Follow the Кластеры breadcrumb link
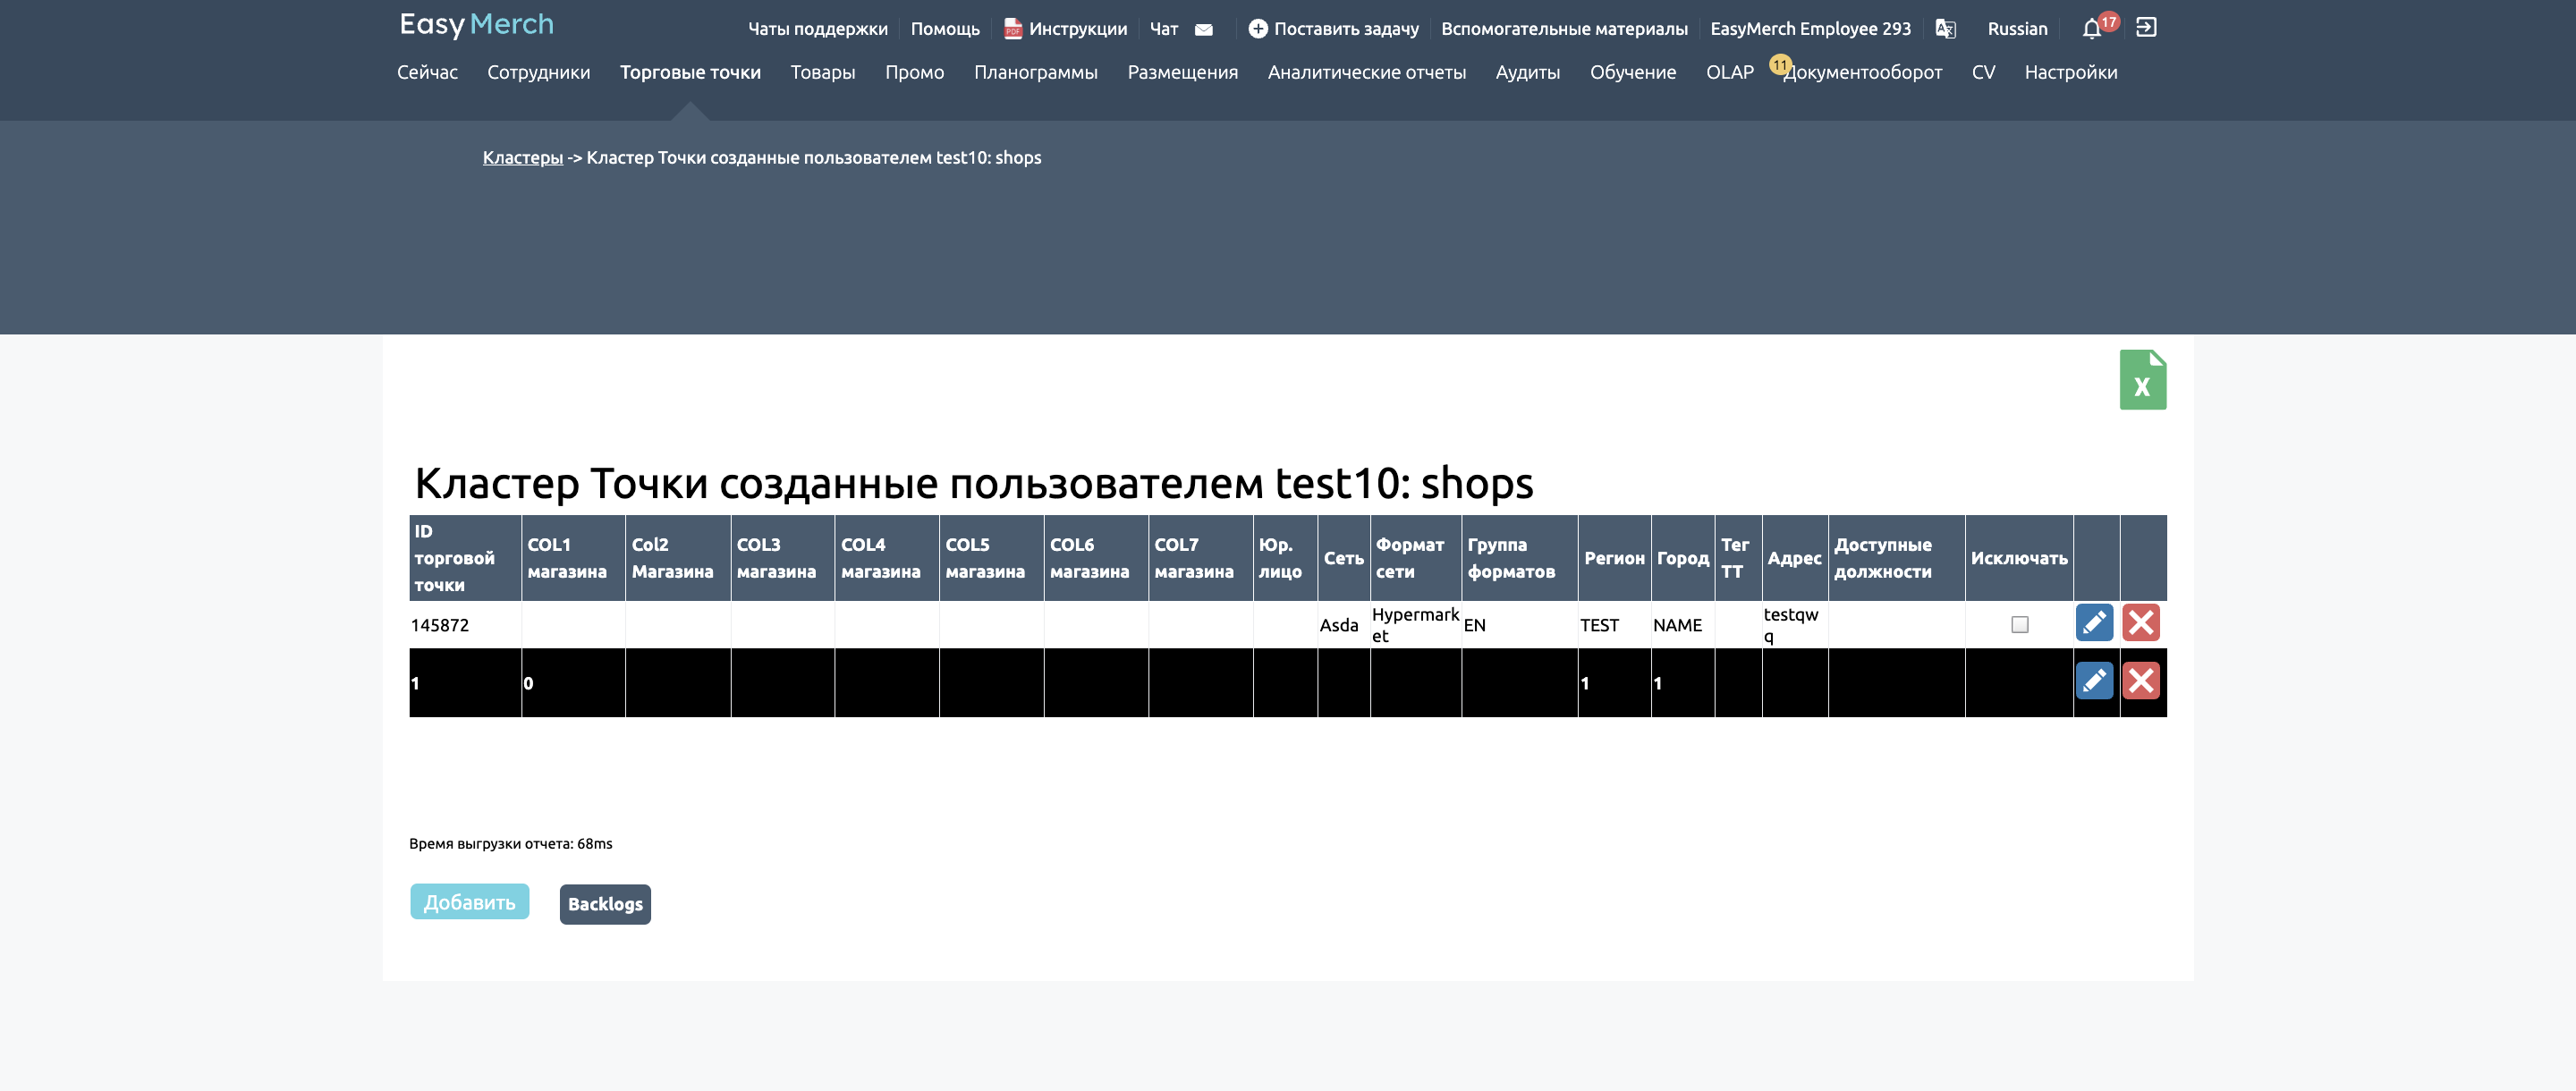2576x1091 pixels. (523, 158)
